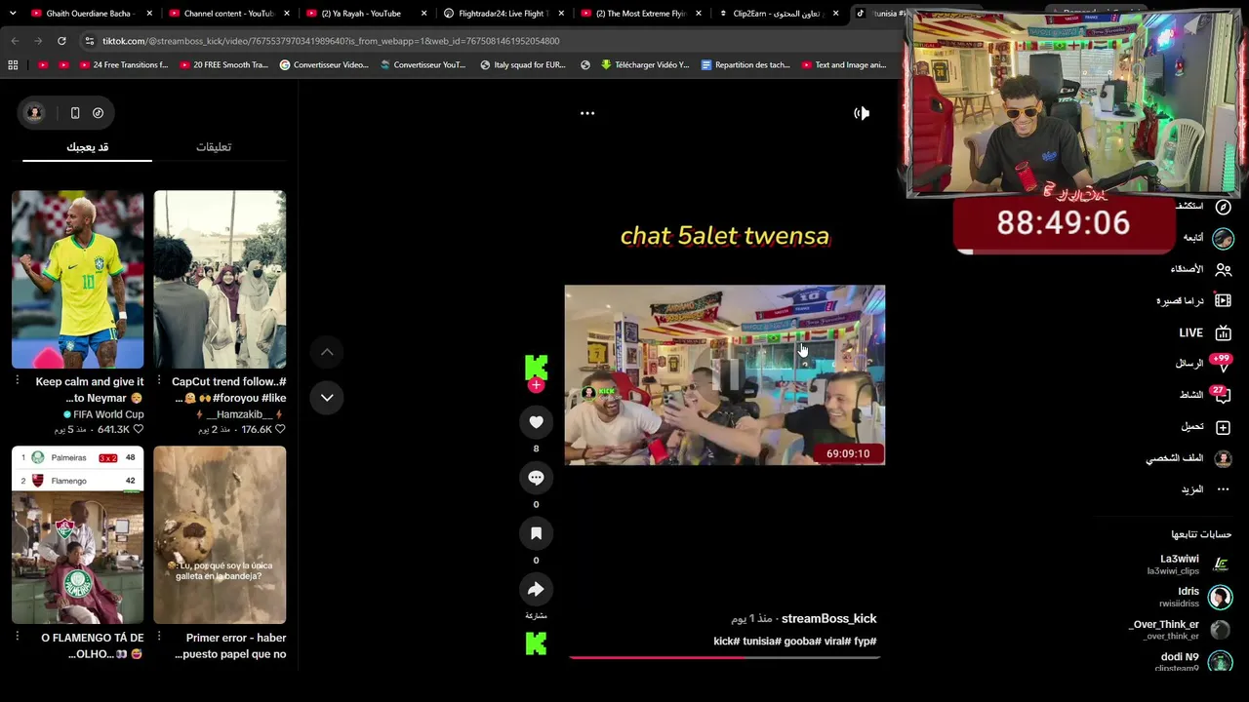The height and width of the screenshot is (702, 1249).
Task: Open the Friends icon labeled الأصدقاء
Action: [x=1223, y=269]
